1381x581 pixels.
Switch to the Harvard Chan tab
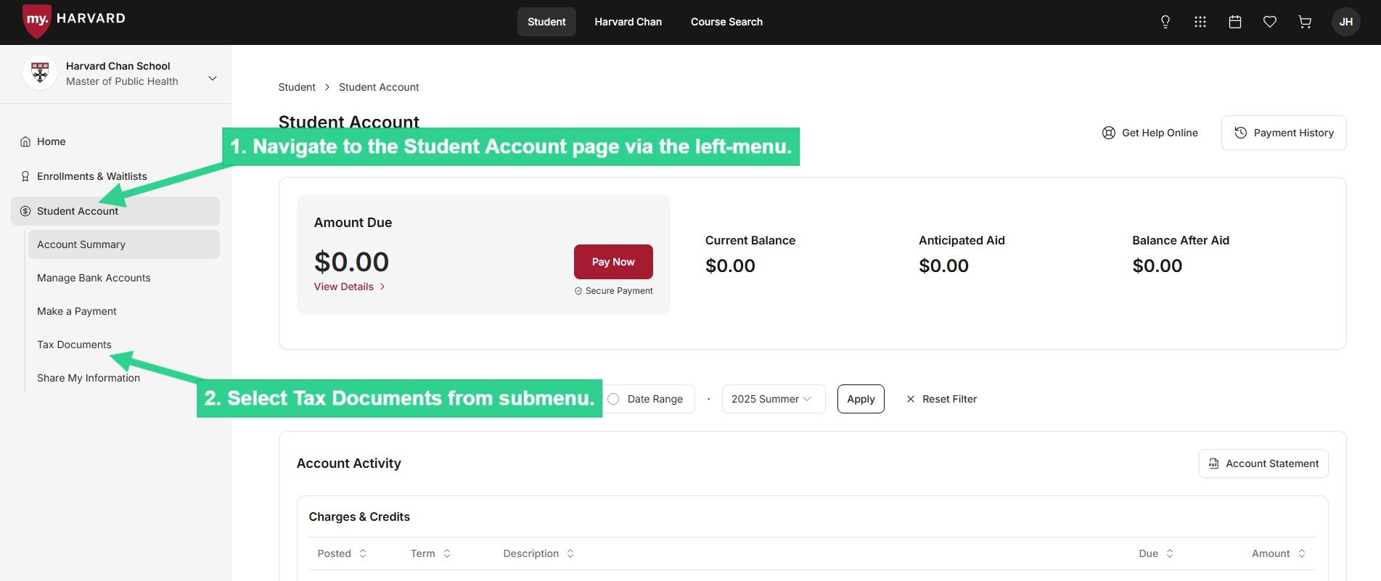point(628,22)
